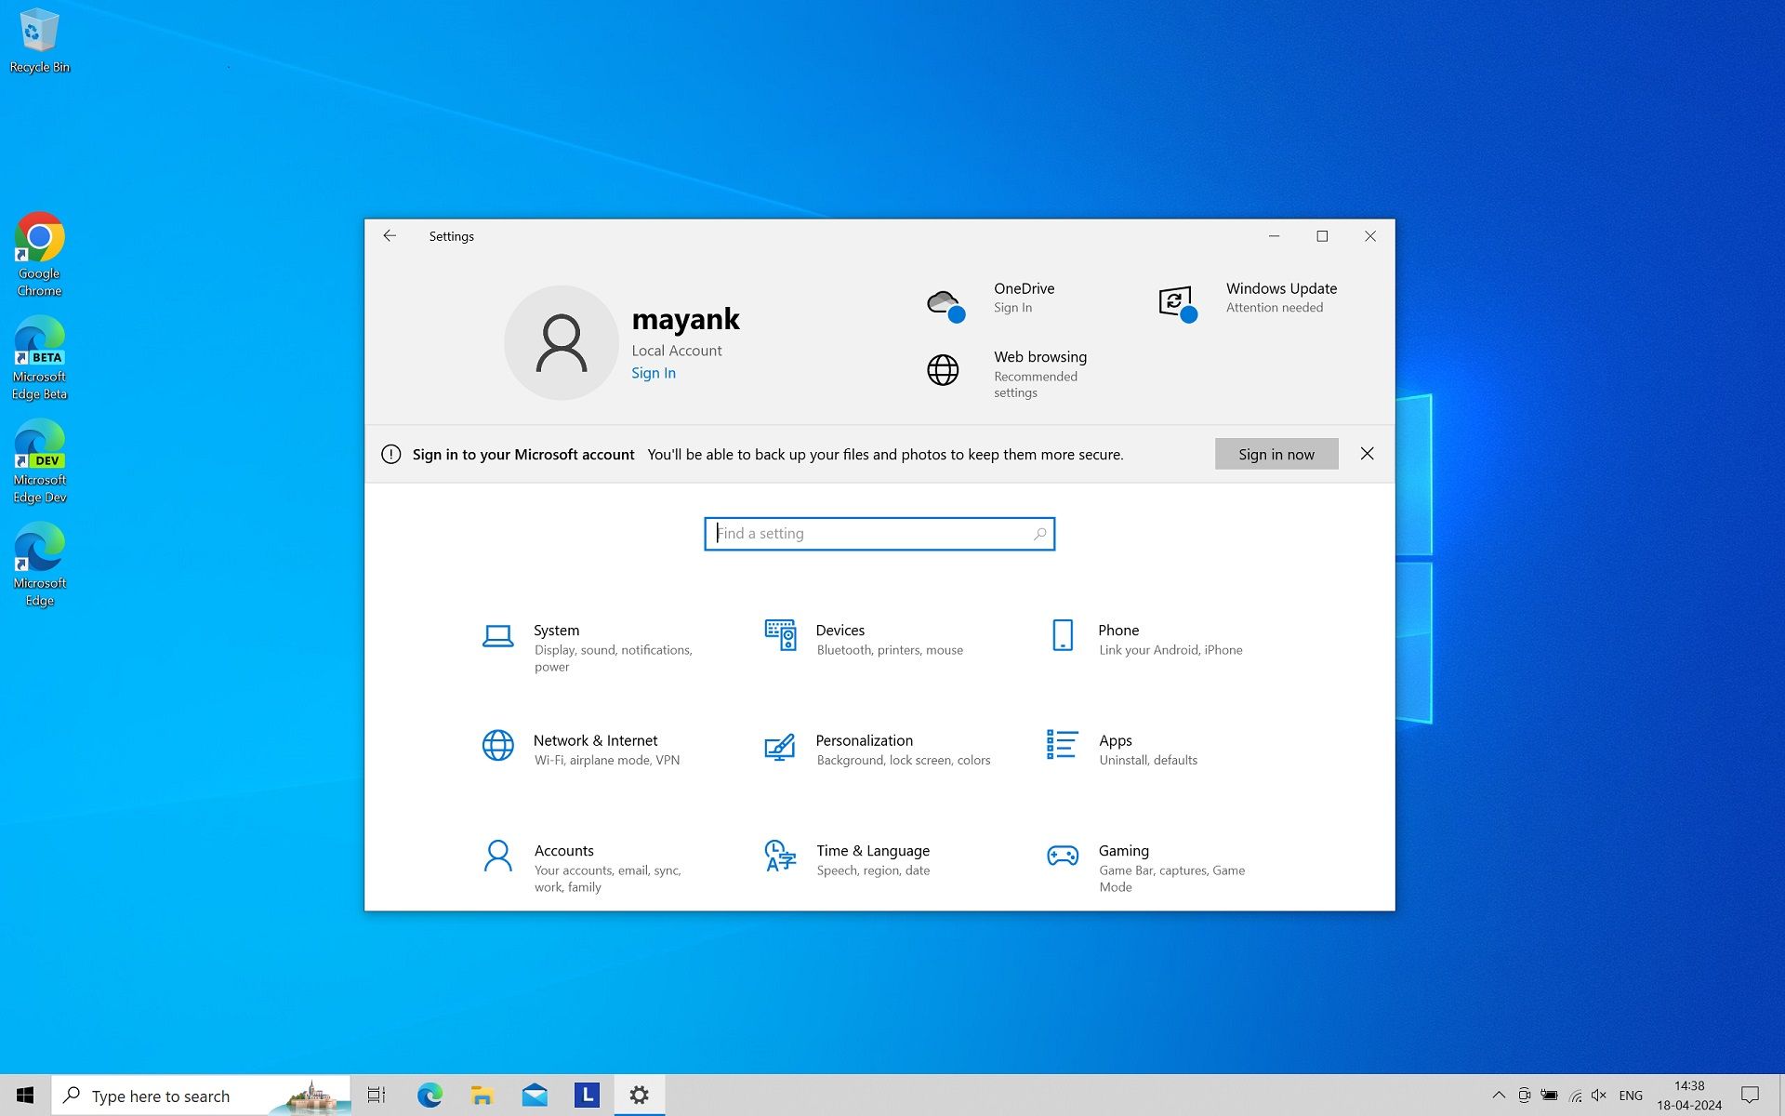Open Time & Language settings
Screen dimensions: 1785x1116
tap(873, 850)
